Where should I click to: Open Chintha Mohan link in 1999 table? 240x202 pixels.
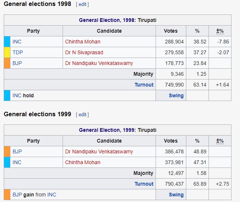click(x=83, y=162)
